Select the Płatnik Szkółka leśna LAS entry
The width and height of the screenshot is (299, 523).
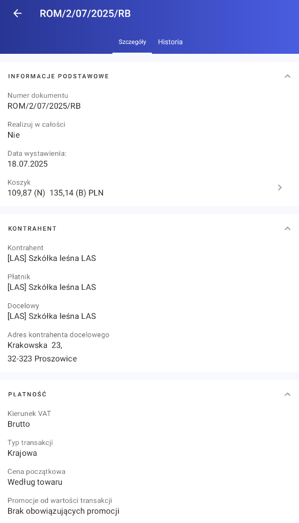(x=51, y=288)
